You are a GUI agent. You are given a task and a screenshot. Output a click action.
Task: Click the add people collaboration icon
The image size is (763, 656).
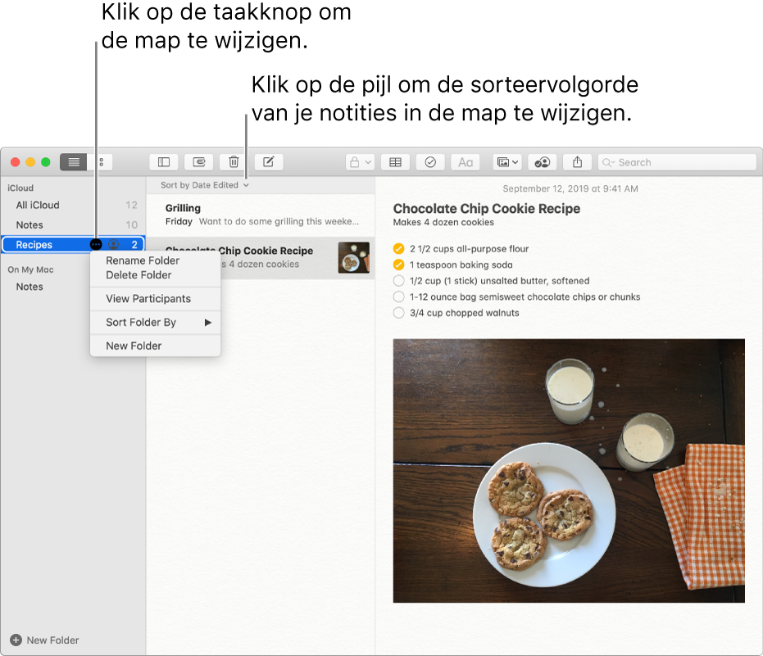pos(542,162)
